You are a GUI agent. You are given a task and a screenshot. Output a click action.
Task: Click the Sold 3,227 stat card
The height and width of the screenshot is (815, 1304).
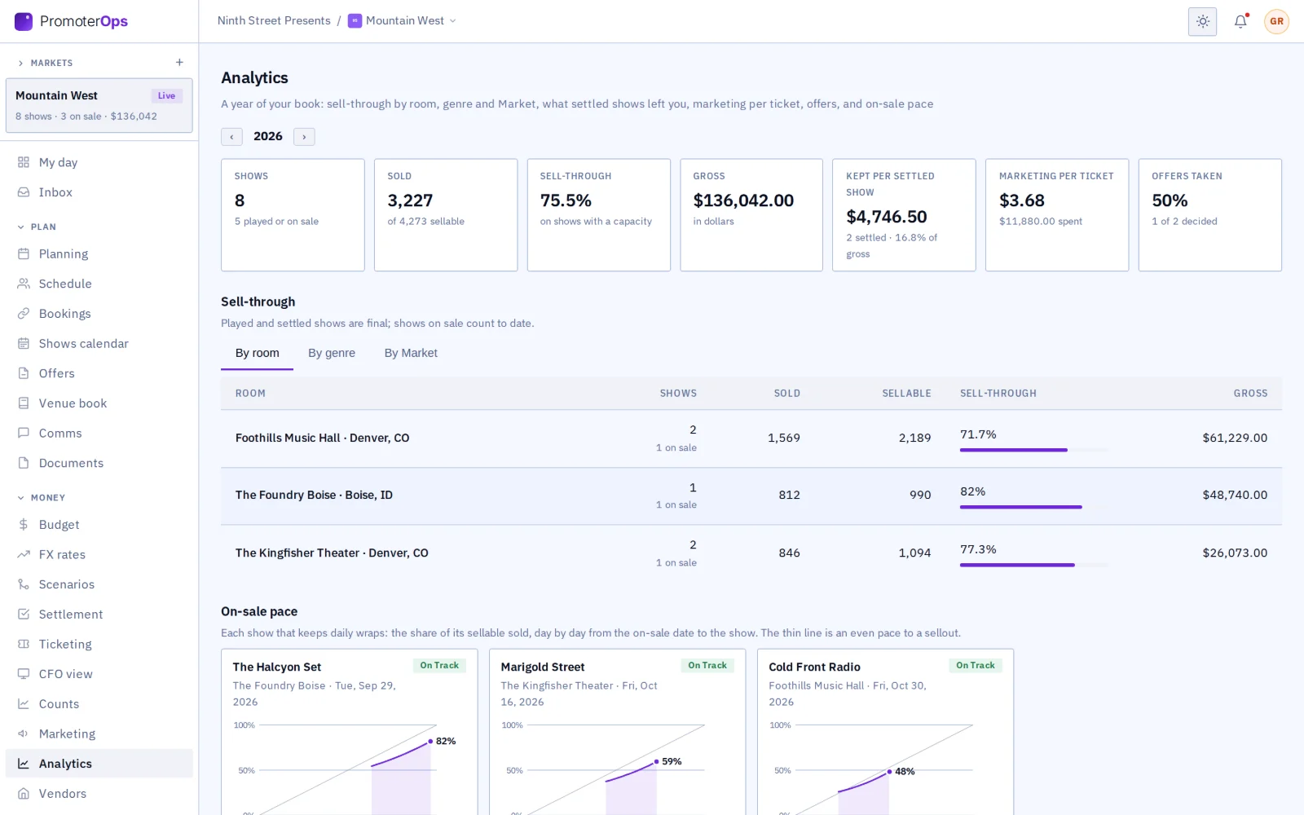click(446, 215)
